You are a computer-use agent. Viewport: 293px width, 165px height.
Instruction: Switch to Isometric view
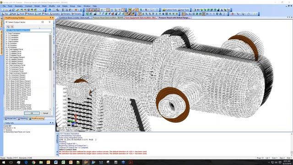54,14
